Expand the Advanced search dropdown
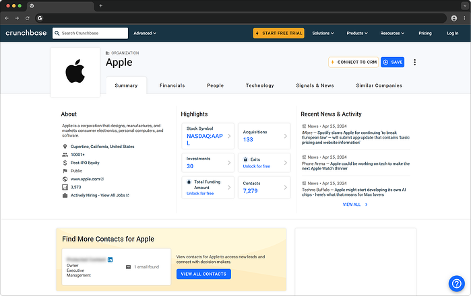 point(144,33)
